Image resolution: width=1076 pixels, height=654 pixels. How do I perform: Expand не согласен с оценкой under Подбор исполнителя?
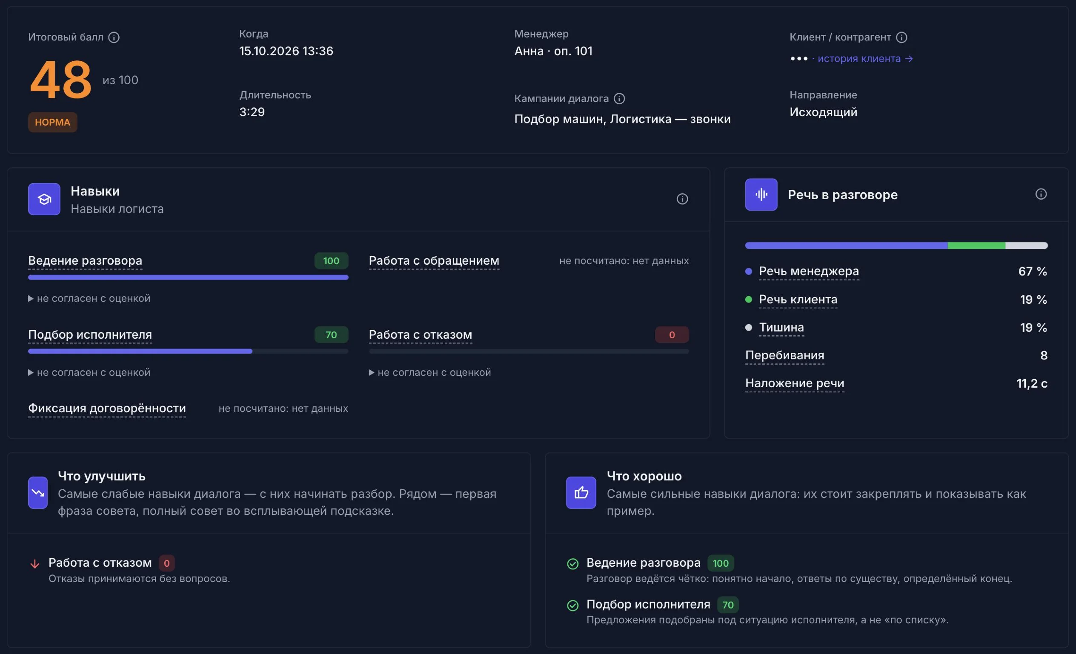tap(89, 372)
